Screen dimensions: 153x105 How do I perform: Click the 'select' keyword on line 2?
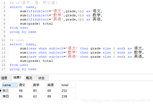(16, 7)
